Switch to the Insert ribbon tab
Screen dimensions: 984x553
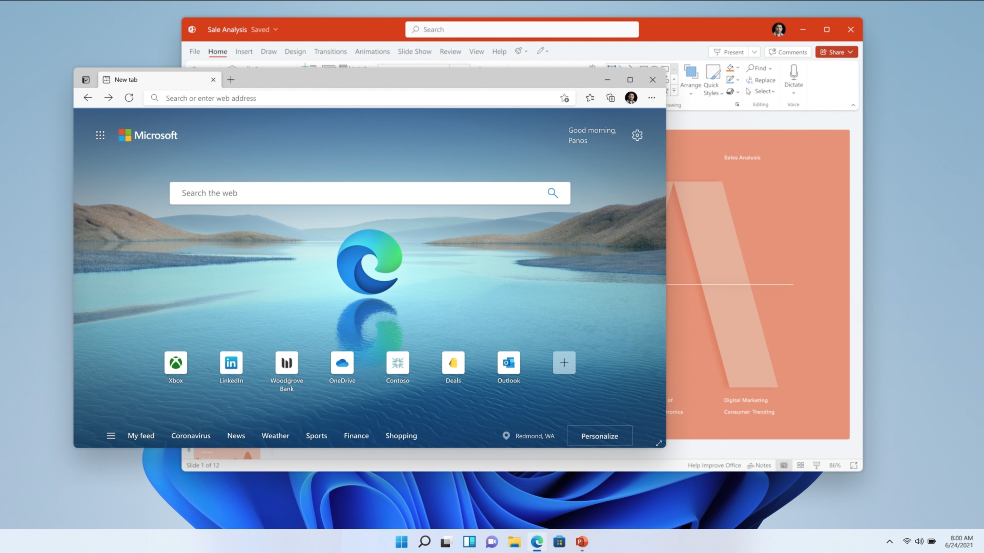click(x=244, y=51)
